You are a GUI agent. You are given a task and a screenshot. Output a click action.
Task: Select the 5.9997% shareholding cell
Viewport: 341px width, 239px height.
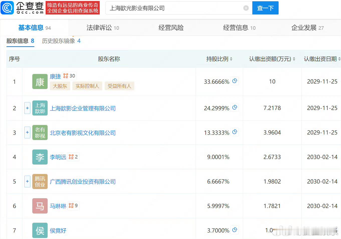click(218, 206)
